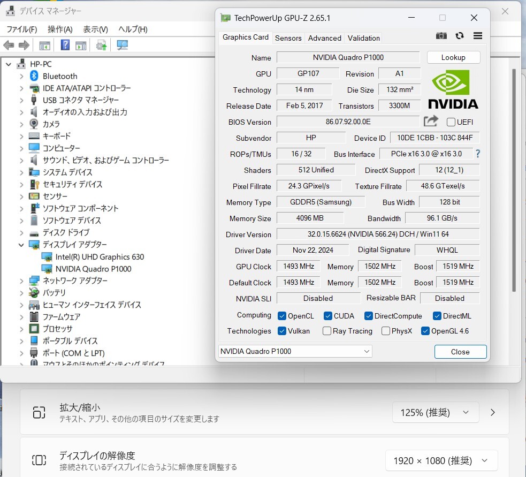526x477 pixels.
Task: Click the show/hide console tree toolbar icon
Action: (44, 46)
